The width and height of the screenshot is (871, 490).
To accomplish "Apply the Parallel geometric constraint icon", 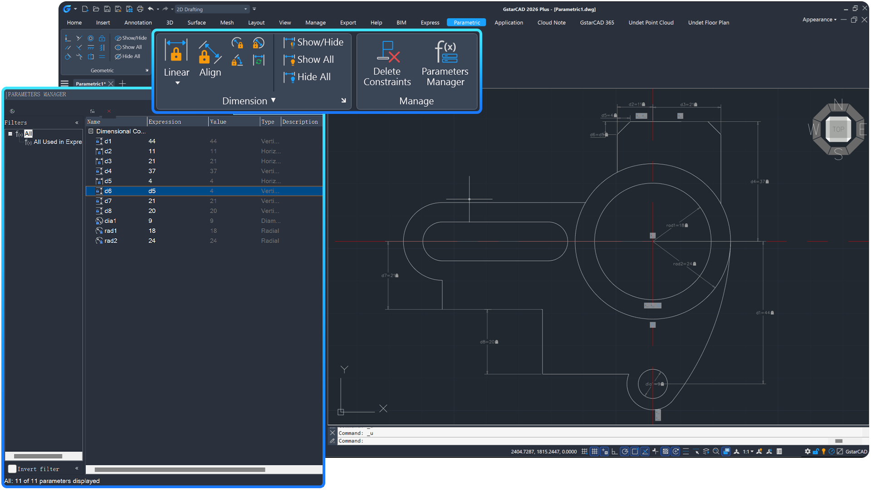I will (x=68, y=47).
